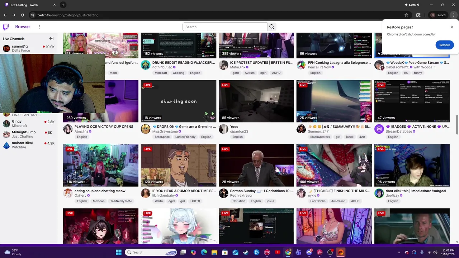The height and width of the screenshot is (258, 459).
Task: Open summit1g channel in sidebar
Action: [x=29, y=48]
